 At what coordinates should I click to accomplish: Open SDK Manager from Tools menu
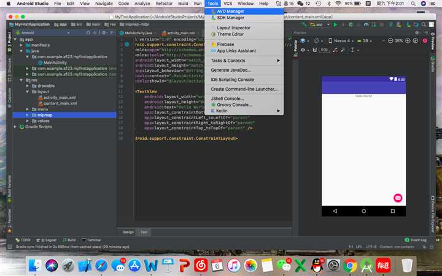point(244,17)
